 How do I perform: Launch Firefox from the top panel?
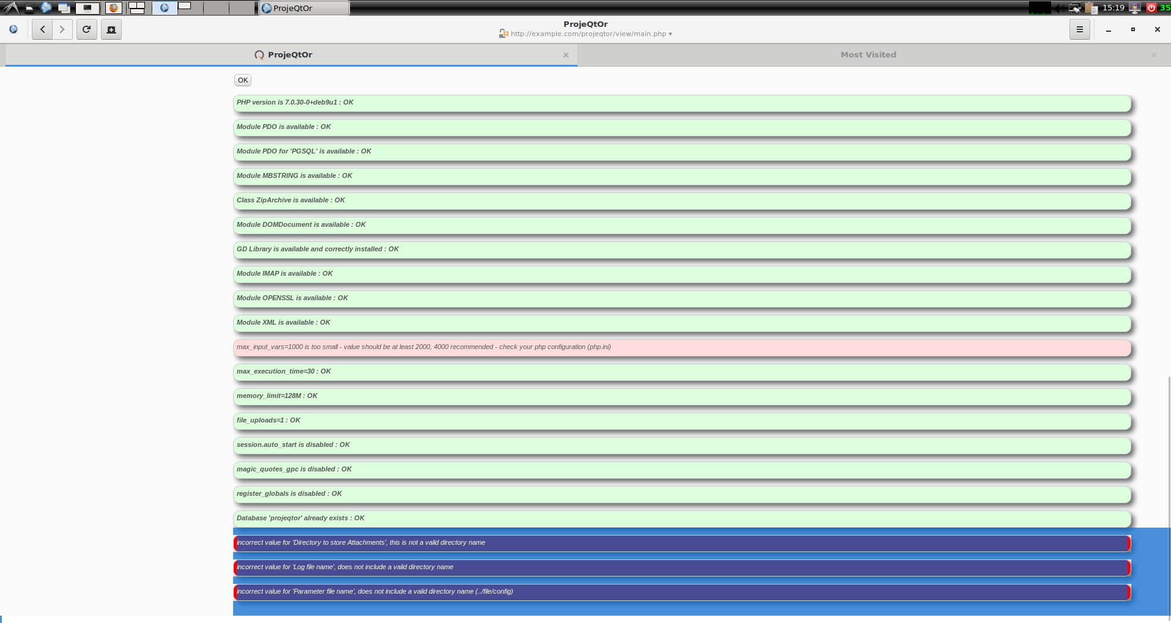pyautogui.click(x=113, y=8)
